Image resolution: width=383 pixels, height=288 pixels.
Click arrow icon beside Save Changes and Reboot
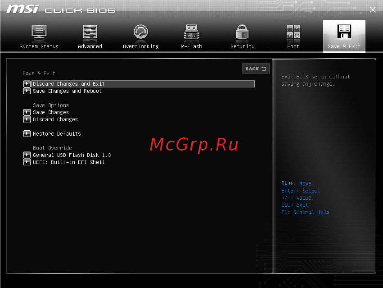tap(27, 91)
